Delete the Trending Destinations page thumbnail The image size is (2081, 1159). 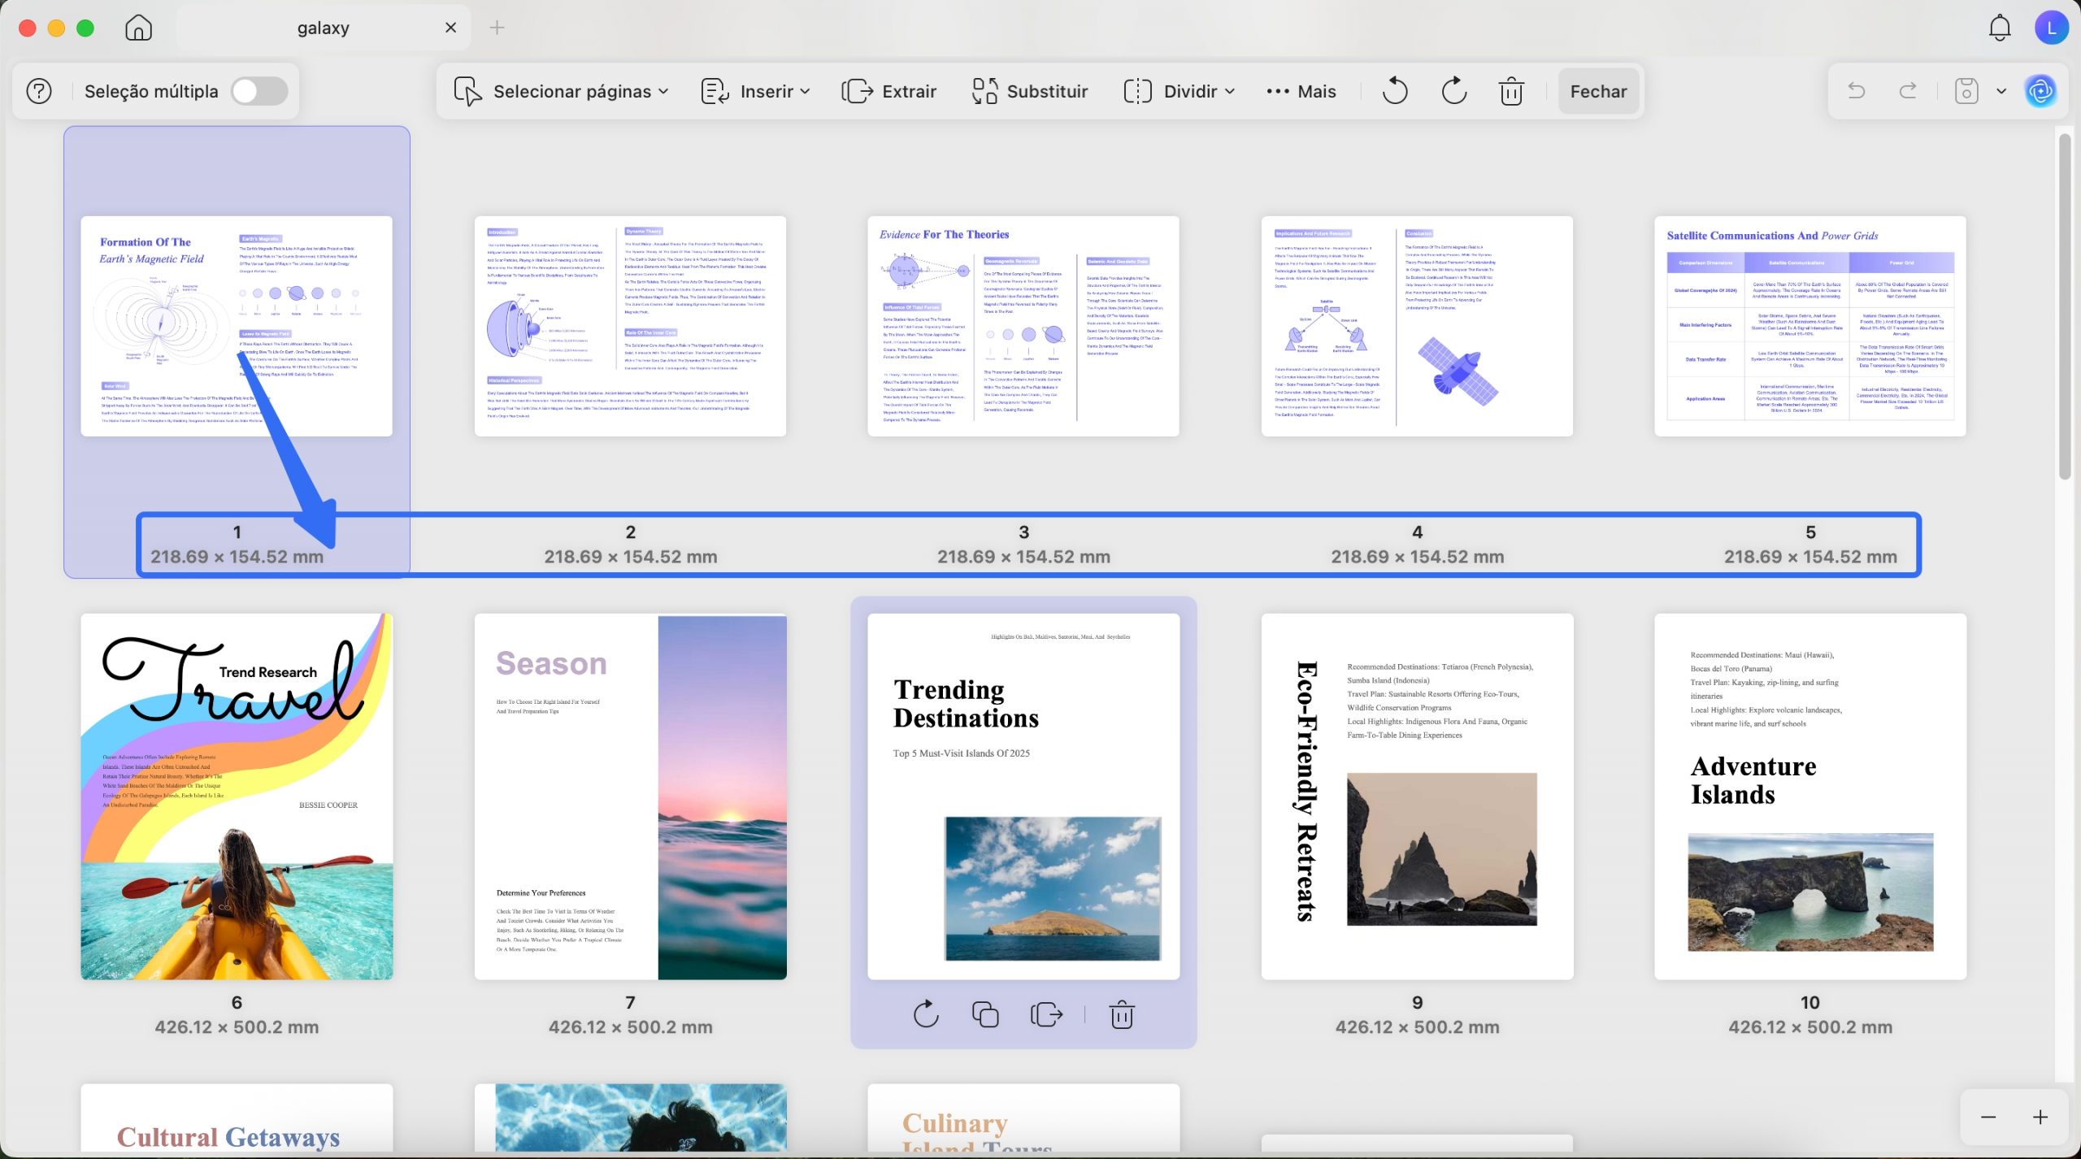1122,1014
